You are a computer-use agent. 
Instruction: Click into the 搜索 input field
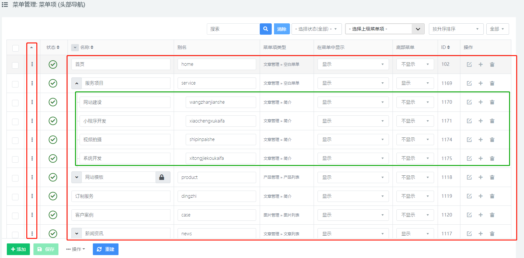[233, 29]
